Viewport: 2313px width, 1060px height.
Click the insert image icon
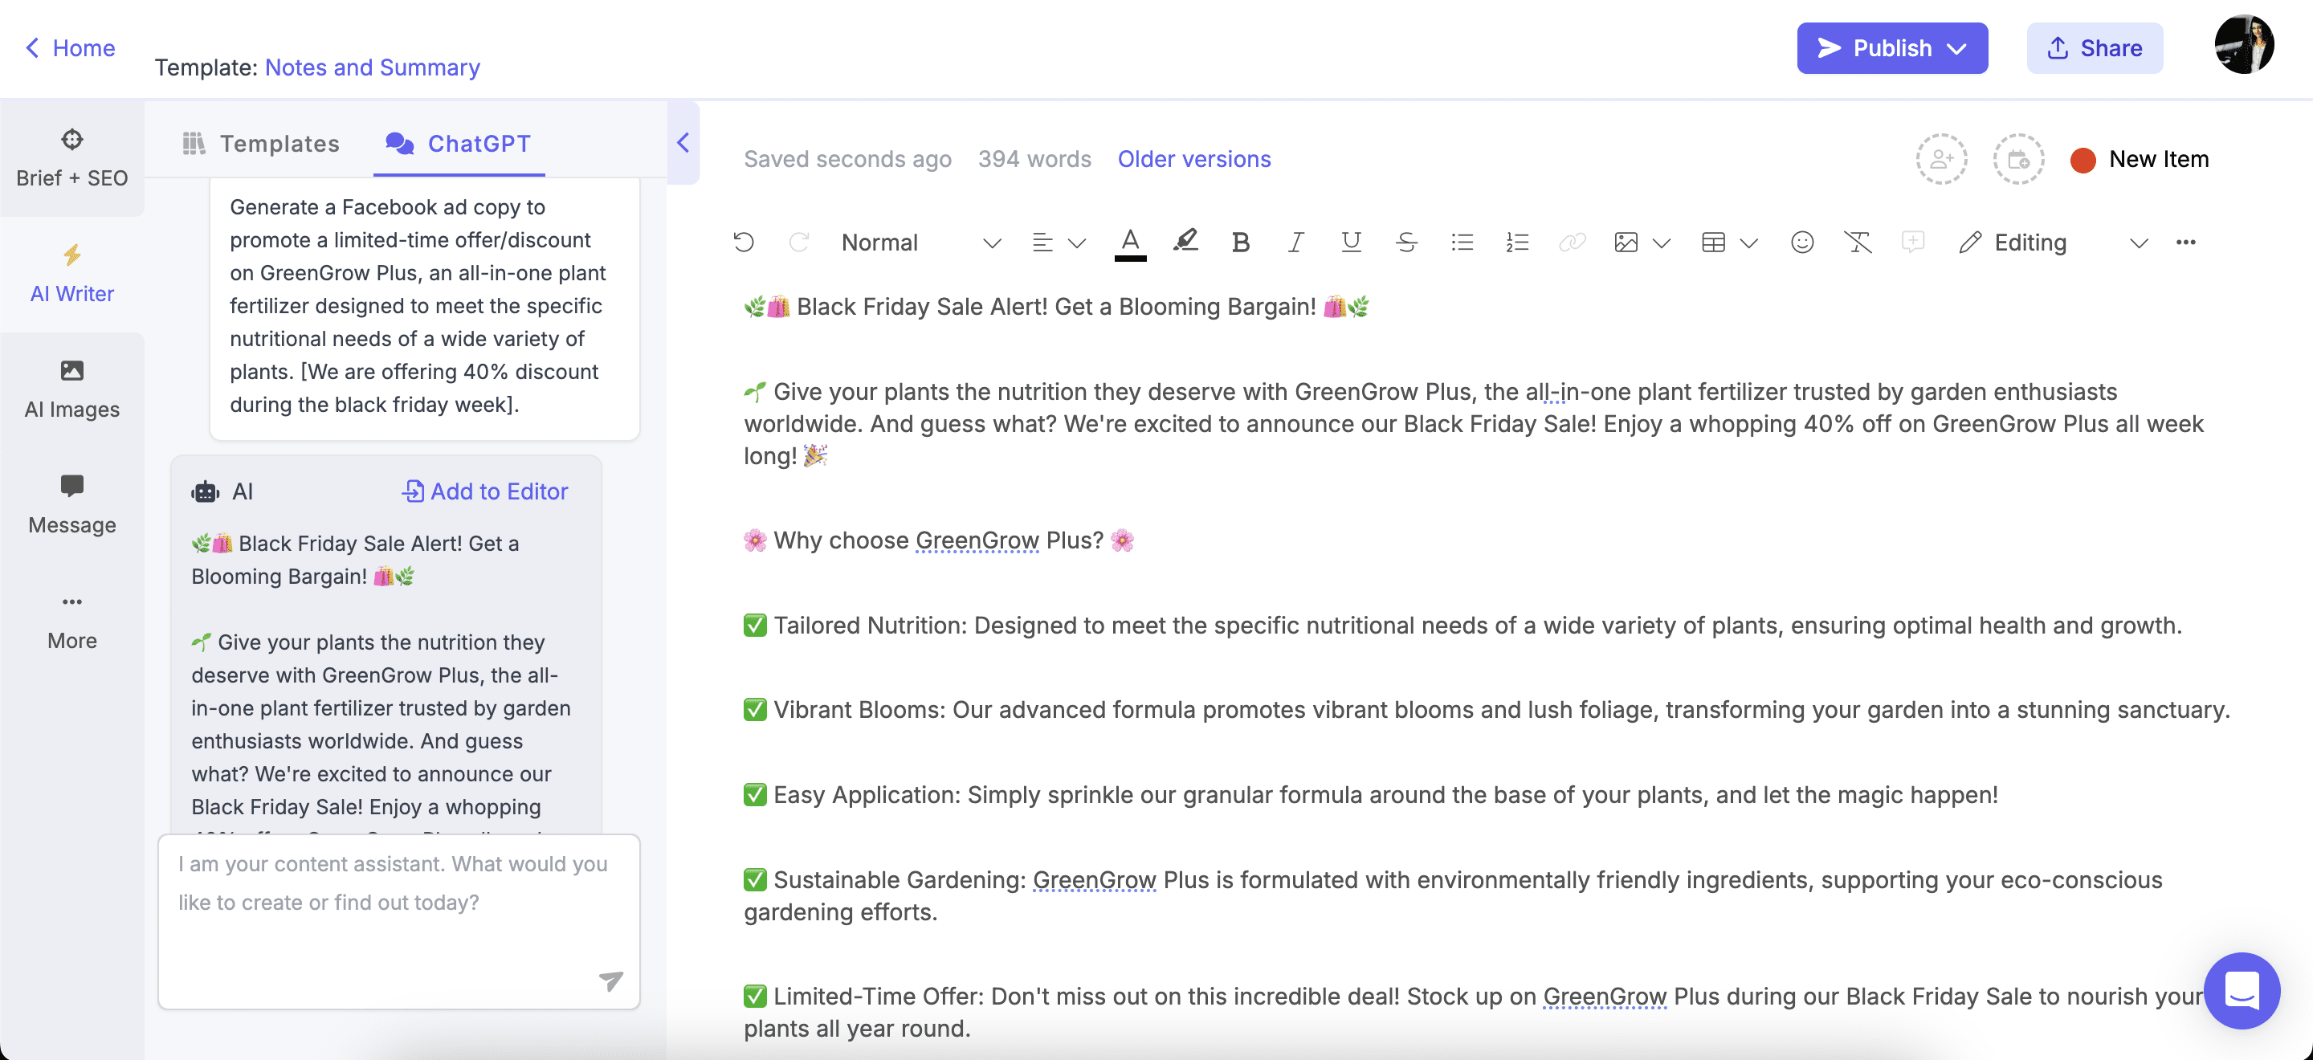tap(1626, 243)
